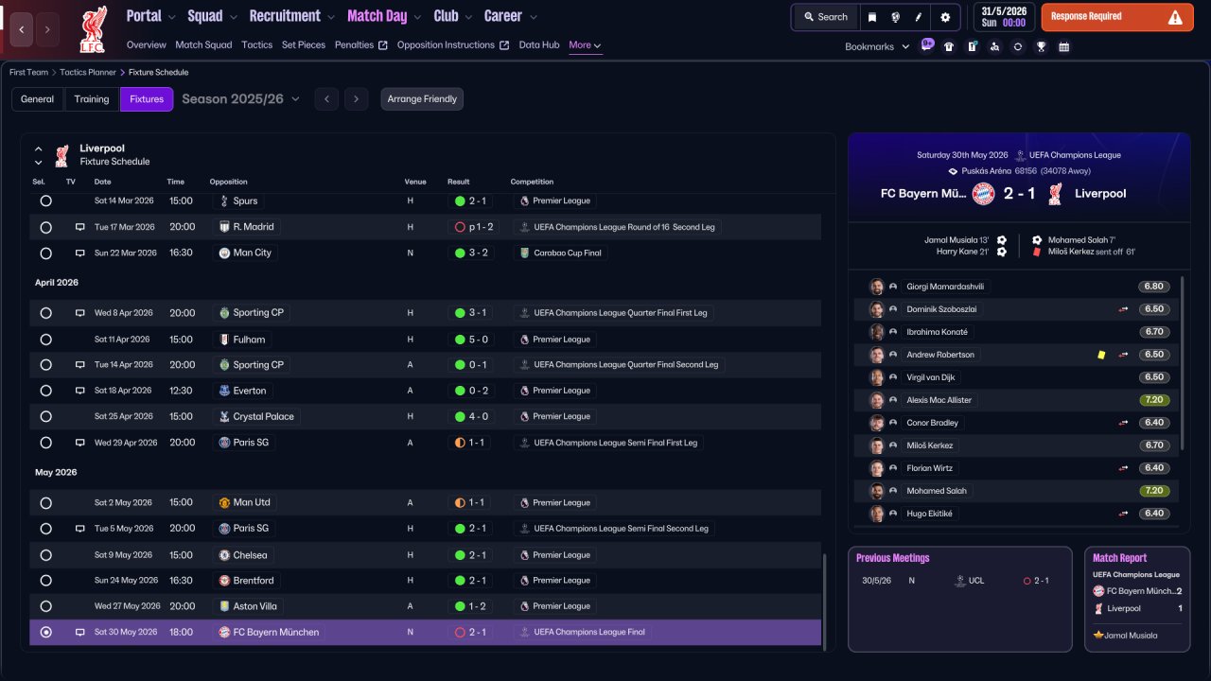The width and height of the screenshot is (1211, 681).
Task: Expand the Squad menu dropdown
Action: point(233,17)
